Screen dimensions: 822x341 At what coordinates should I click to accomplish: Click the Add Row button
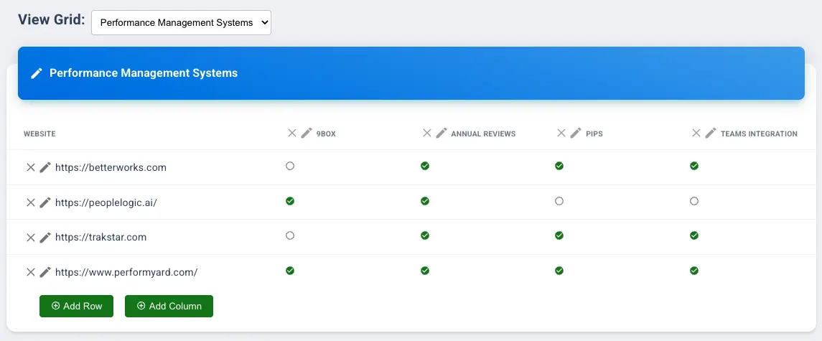(77, 307)
